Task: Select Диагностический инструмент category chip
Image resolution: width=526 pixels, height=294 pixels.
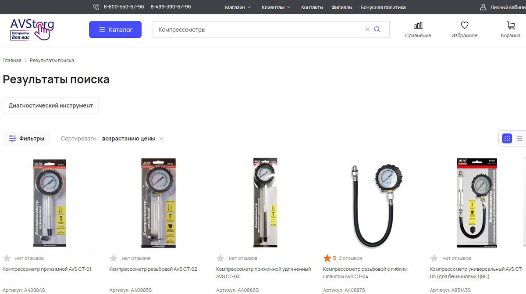Action: (x=51, y=105)
